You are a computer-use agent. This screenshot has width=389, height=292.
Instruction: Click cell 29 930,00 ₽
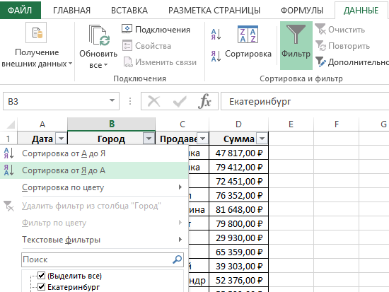click(x=238, y=238)
